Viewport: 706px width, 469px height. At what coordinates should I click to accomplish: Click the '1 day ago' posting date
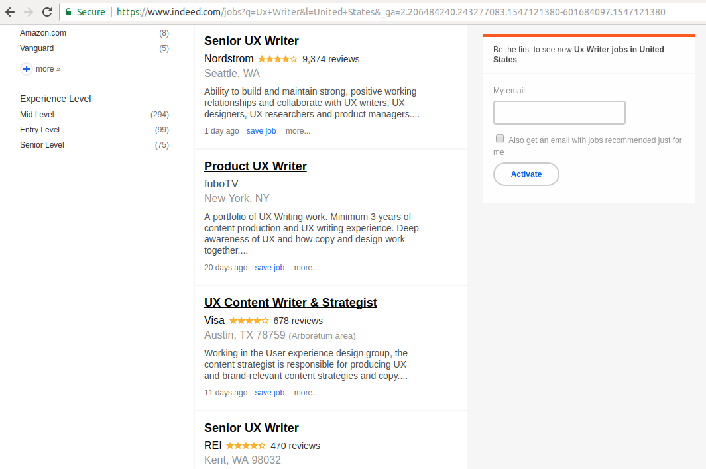click(x=221, y=131)
